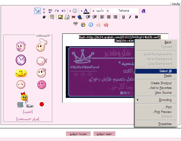Click the media player video icon
This screenshot has width=181, height=141.
(83, 25)
